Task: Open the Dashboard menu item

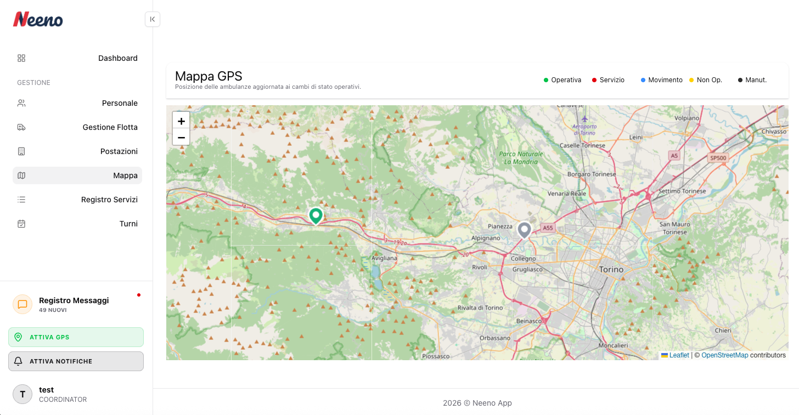Action: point(77,58)
